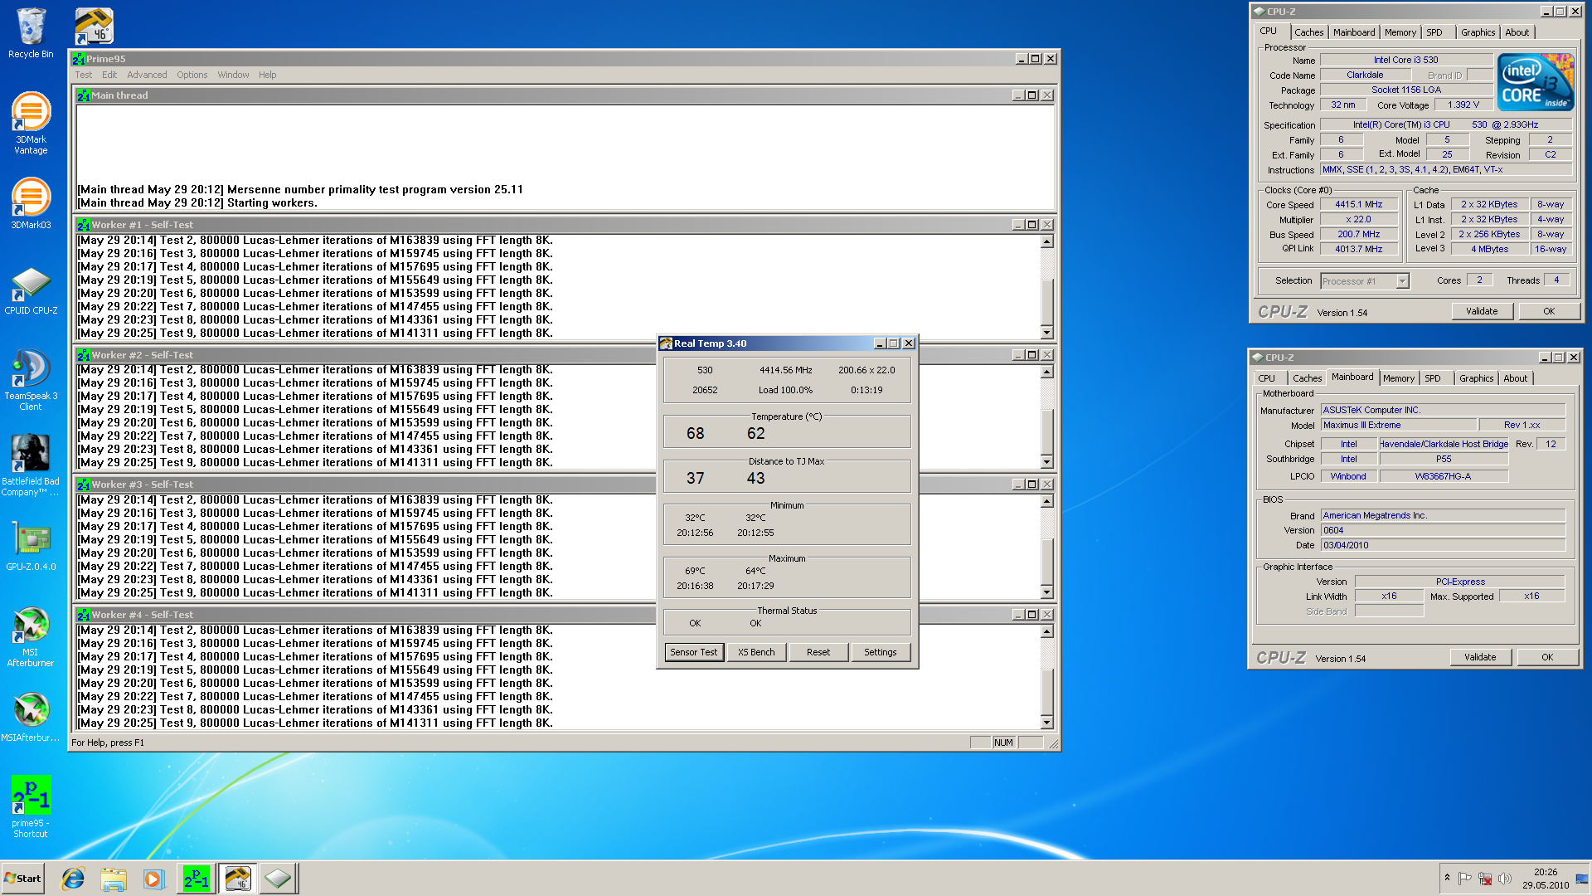Click Show desktop button at taskbar end
The height and width of the screenshot is (896, 1592).
[1582, 879]
